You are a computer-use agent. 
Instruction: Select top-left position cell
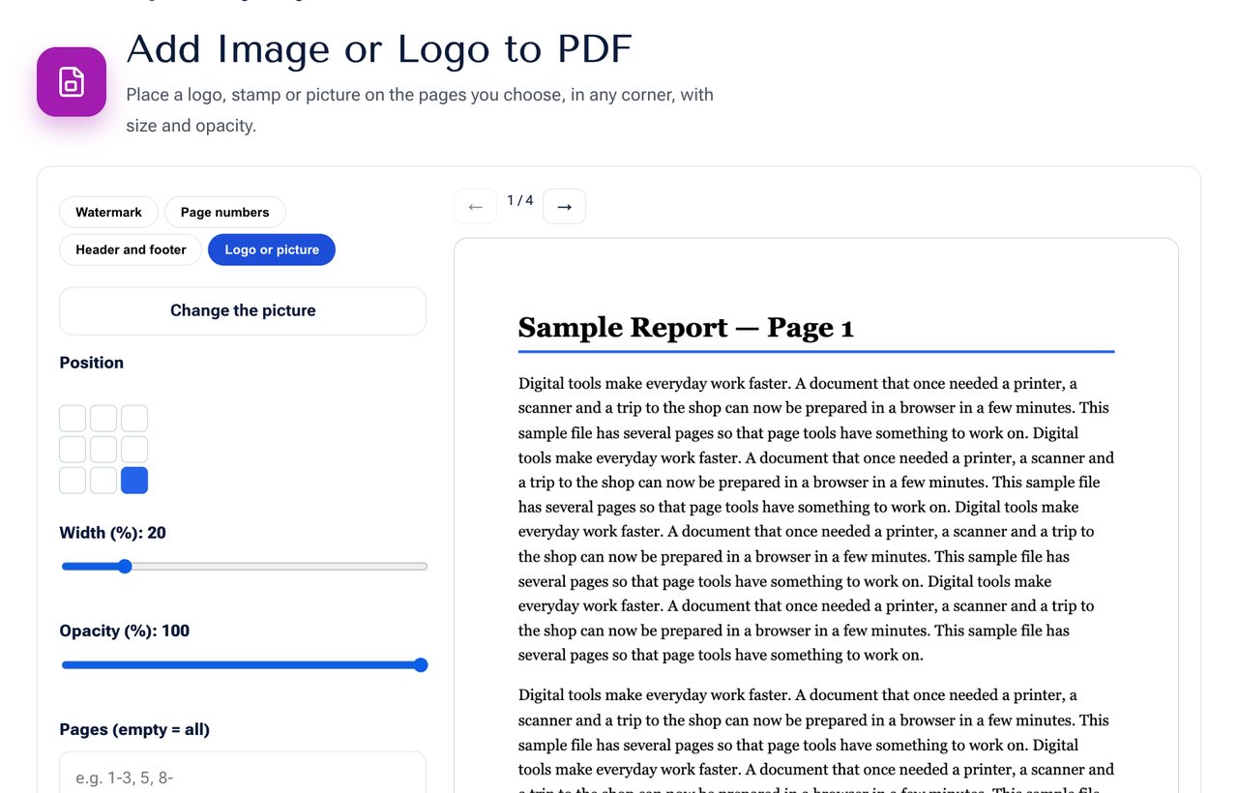click(x=73, y=419)
